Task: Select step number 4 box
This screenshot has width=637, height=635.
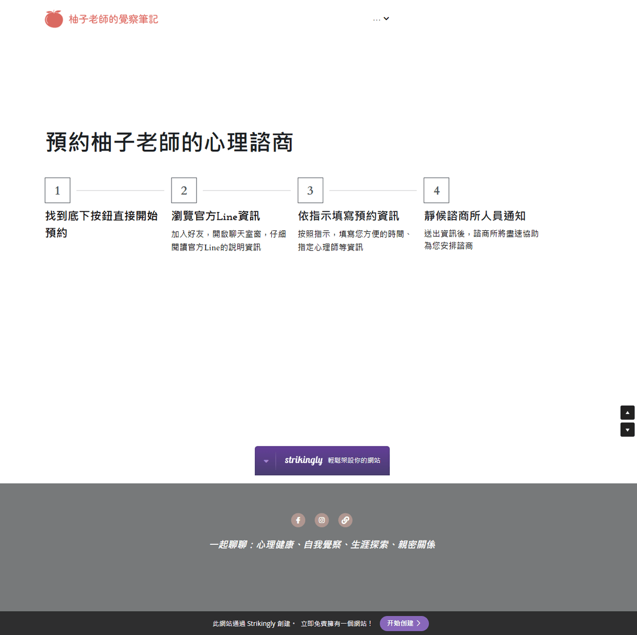Action: point(436,190)
